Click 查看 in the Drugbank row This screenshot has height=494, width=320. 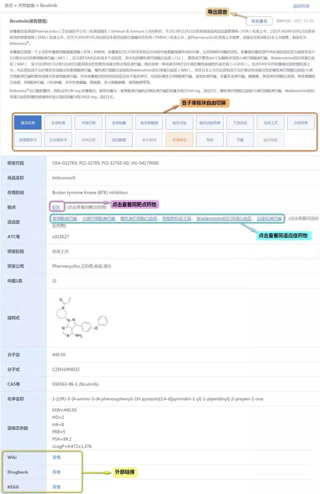pos(56,472)
